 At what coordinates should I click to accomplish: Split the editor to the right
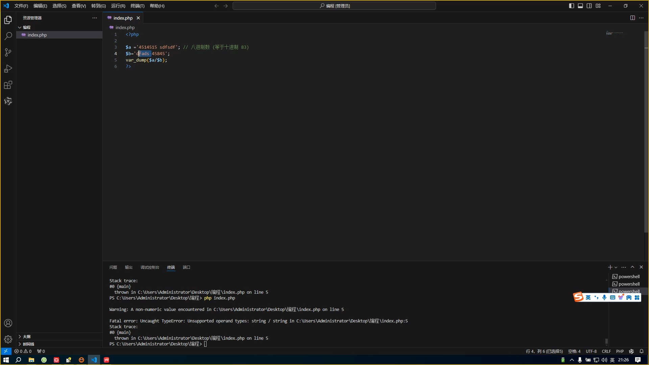tap(632, 18)
